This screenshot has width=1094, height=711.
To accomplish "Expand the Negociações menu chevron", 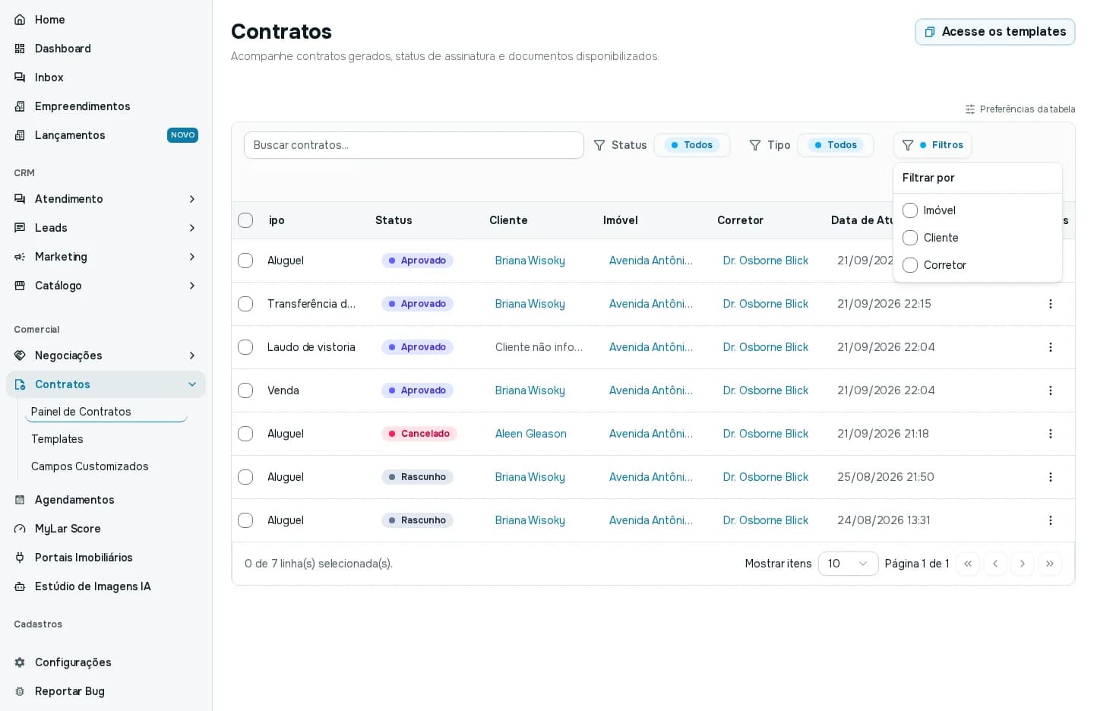I will (x=192, y=355).
